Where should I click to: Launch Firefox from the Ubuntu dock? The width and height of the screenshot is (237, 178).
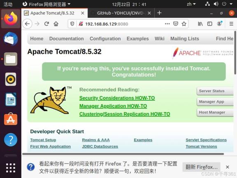coord(11,19)
